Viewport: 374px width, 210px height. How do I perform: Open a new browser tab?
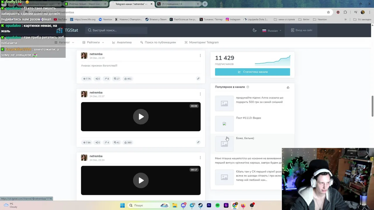(205, 4)
